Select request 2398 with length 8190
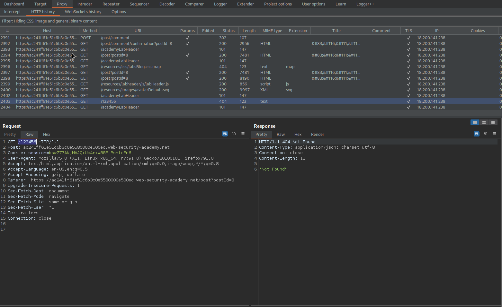 251,78
